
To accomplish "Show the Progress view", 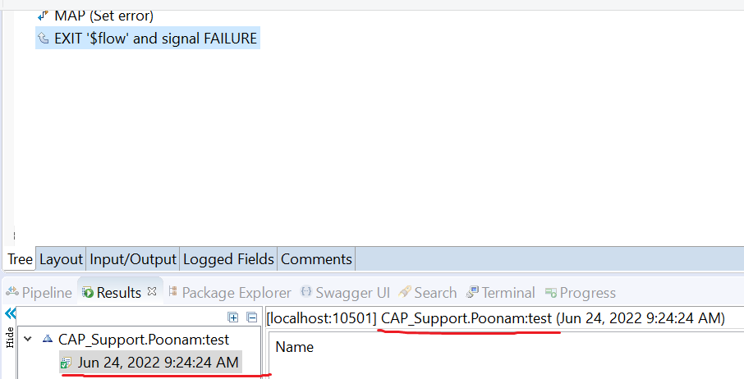I will tap(581, 293).
